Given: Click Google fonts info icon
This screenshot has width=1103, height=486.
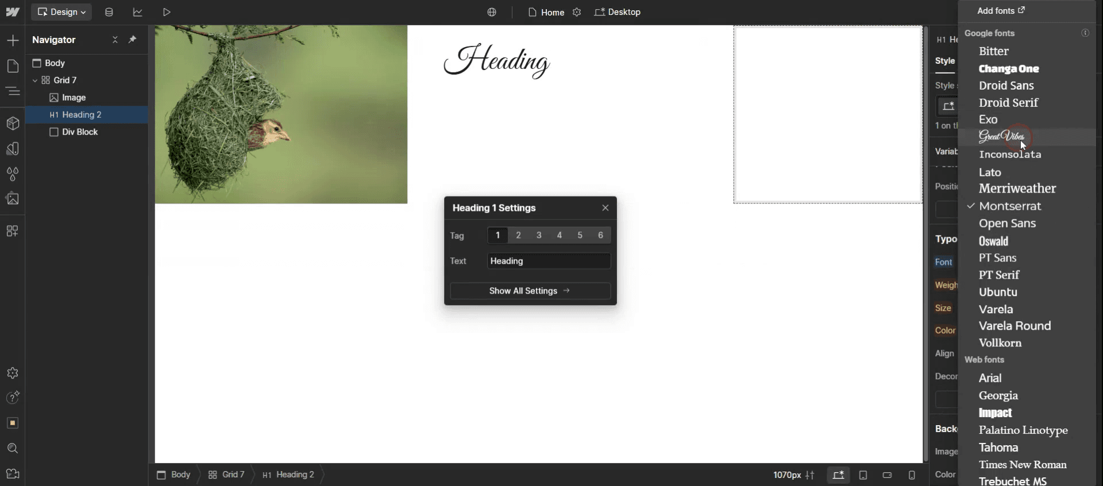Looking at the screenshot, I should point(1085,33).
